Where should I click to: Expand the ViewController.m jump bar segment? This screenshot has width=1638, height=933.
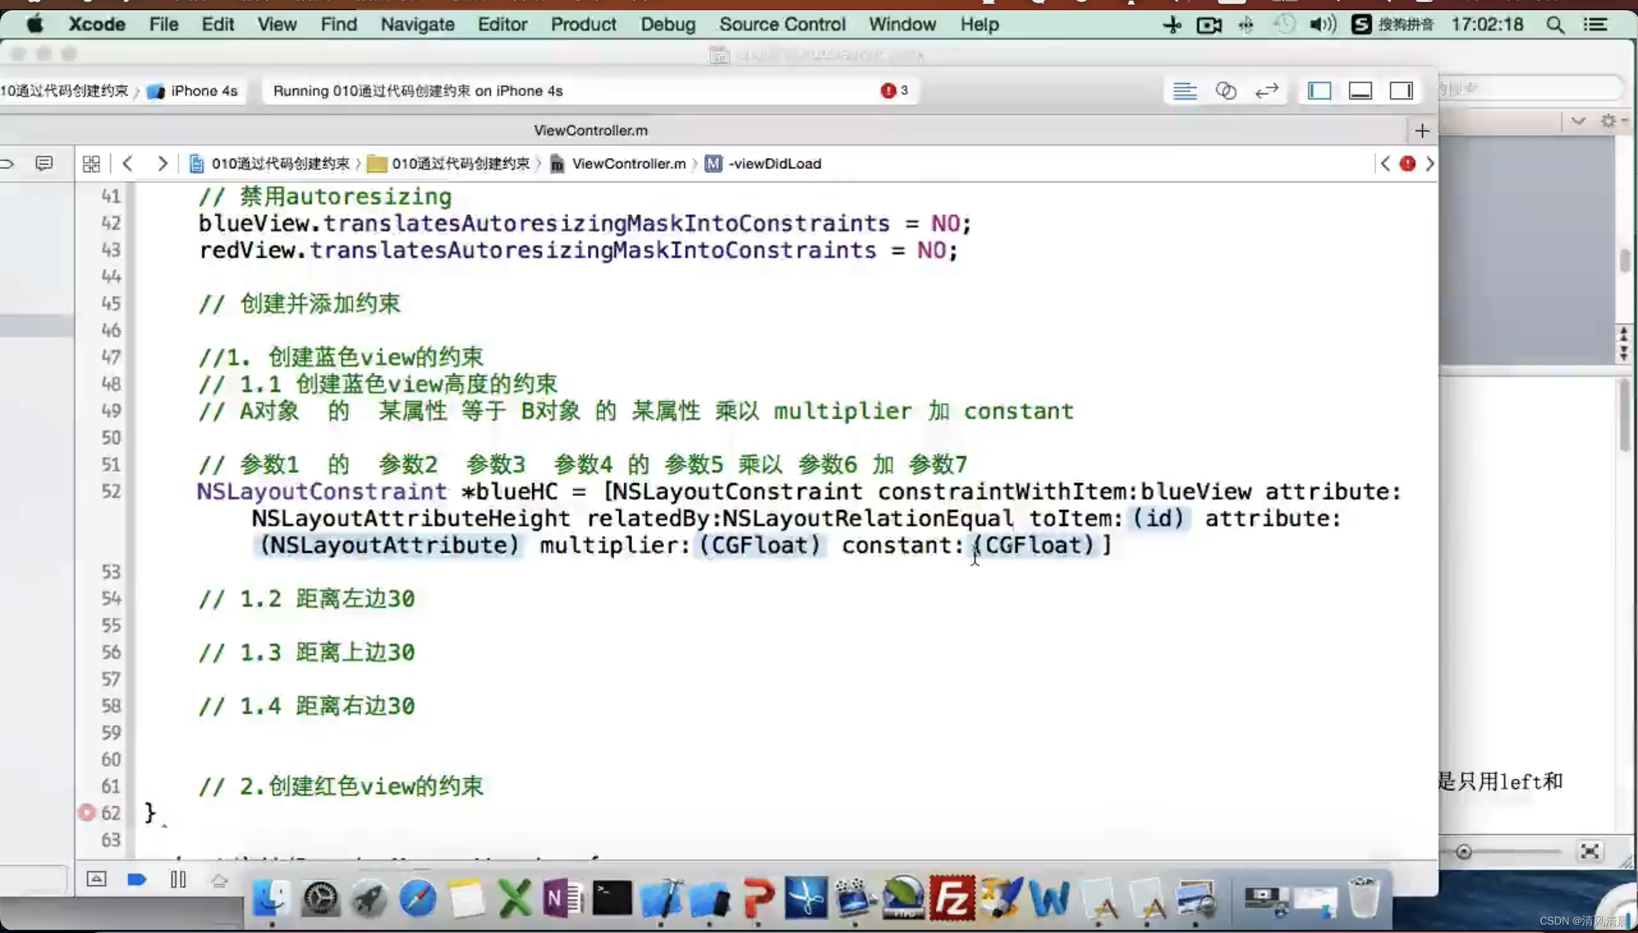coord(628,164)
